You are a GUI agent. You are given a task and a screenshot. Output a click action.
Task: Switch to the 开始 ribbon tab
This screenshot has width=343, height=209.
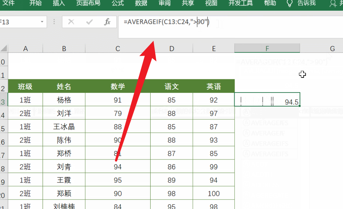click(x=35, y=3)
